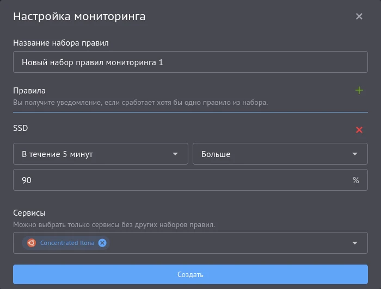This screenshot has width=381, height=289.
Task: Click the 'SSD' rule heading
Action: click(x=21, y=128)
